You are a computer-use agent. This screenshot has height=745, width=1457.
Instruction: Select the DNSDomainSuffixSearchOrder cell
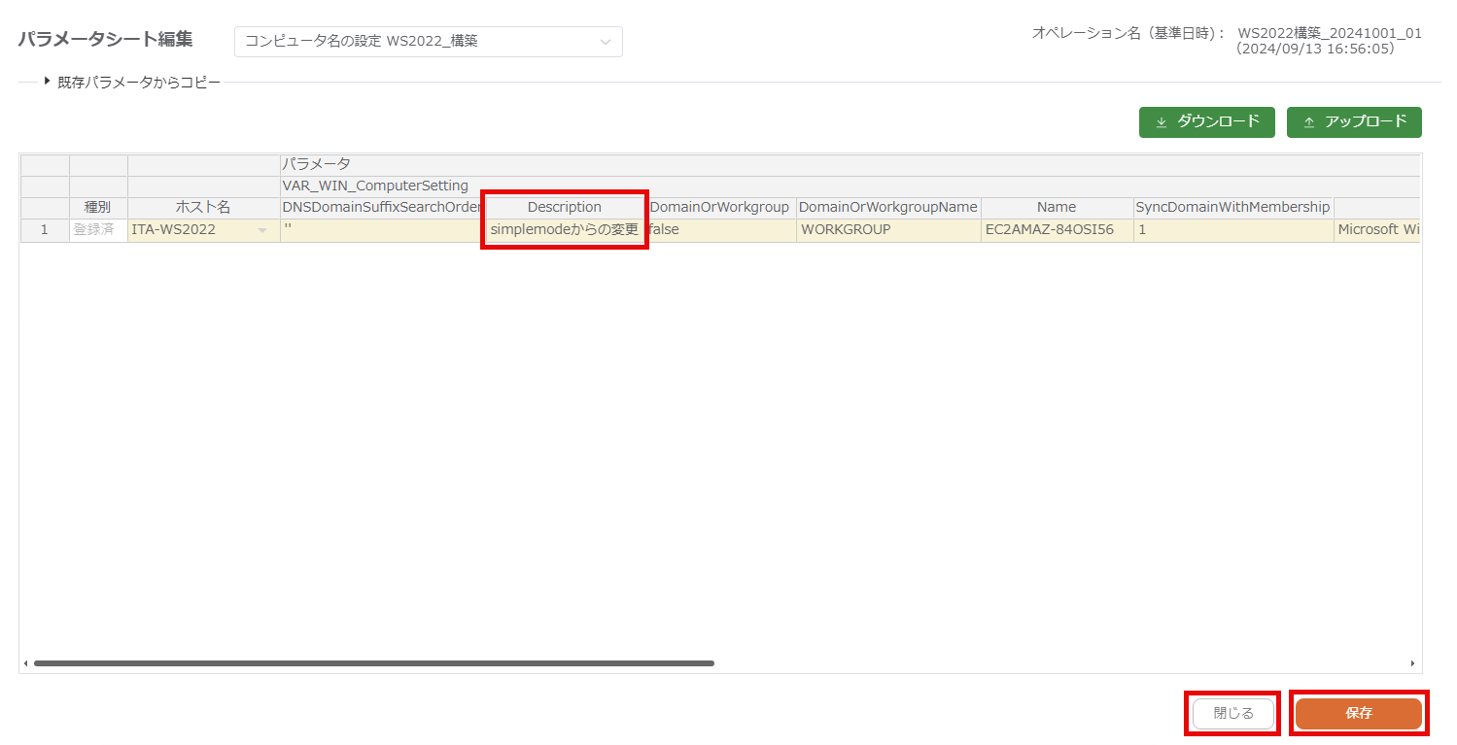380,230
